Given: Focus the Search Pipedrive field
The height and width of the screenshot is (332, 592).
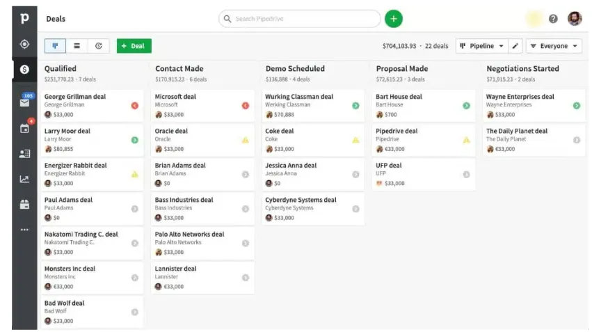Looking at the screenshot, I should click(299, 19).
